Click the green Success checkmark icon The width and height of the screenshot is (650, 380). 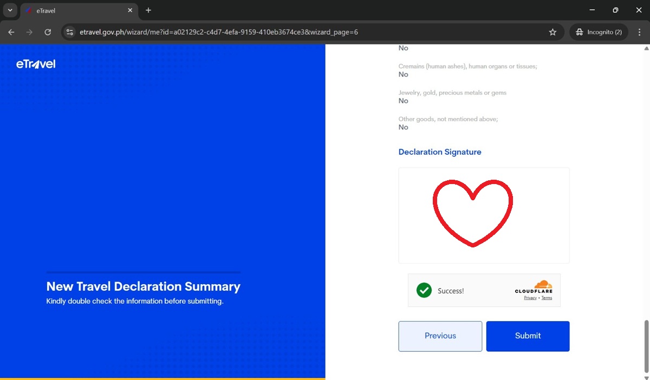pyautogui.click(x=424, y=290)
